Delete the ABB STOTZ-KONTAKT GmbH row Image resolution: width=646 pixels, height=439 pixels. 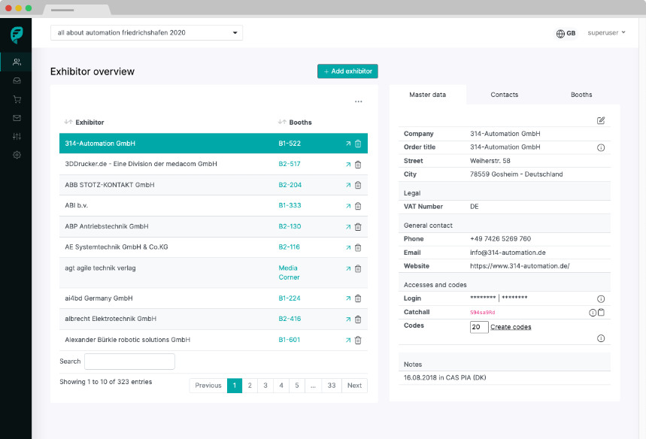click(x=358, y=185)
